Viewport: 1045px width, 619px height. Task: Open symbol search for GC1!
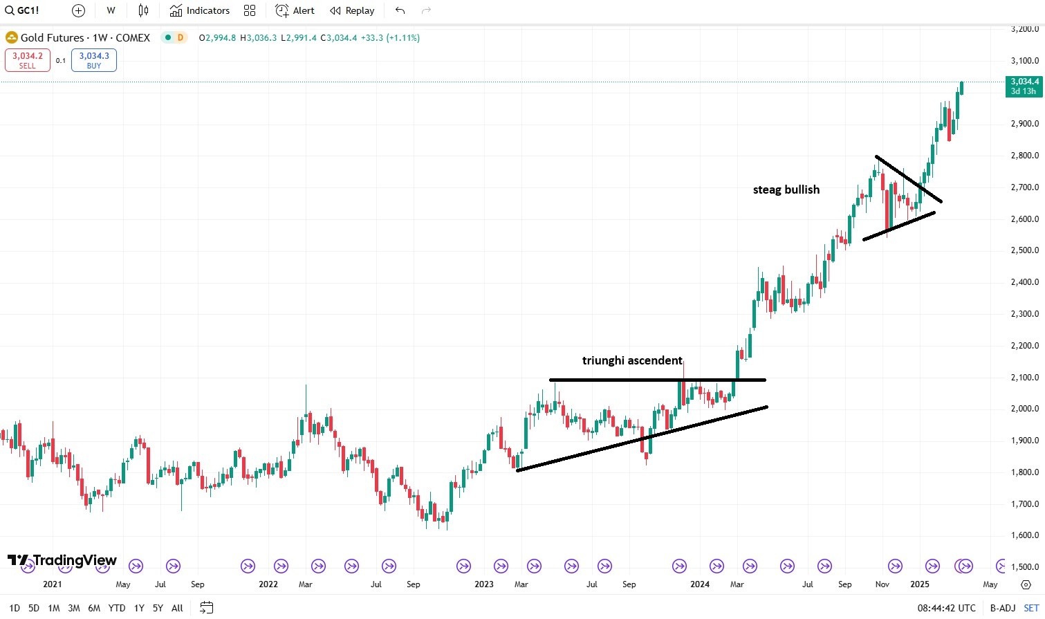tap(23, 10)
